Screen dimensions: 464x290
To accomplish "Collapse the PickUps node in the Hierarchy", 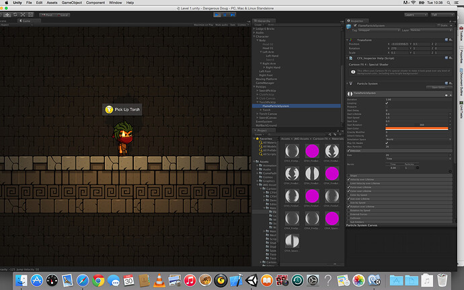I will 254,87.
